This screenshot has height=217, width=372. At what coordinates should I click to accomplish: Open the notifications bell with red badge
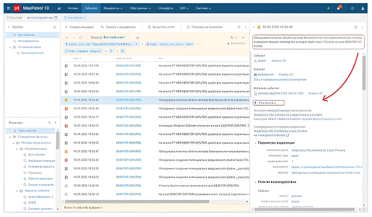coord(339,8)
